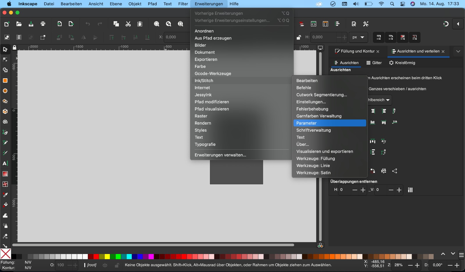Activate the Text tool
The height and width of the screenshot is (272, 465).
[x=5, y=164]
